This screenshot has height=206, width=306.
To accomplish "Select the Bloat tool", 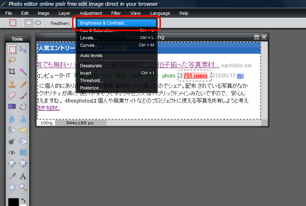I will coord(12,163).
